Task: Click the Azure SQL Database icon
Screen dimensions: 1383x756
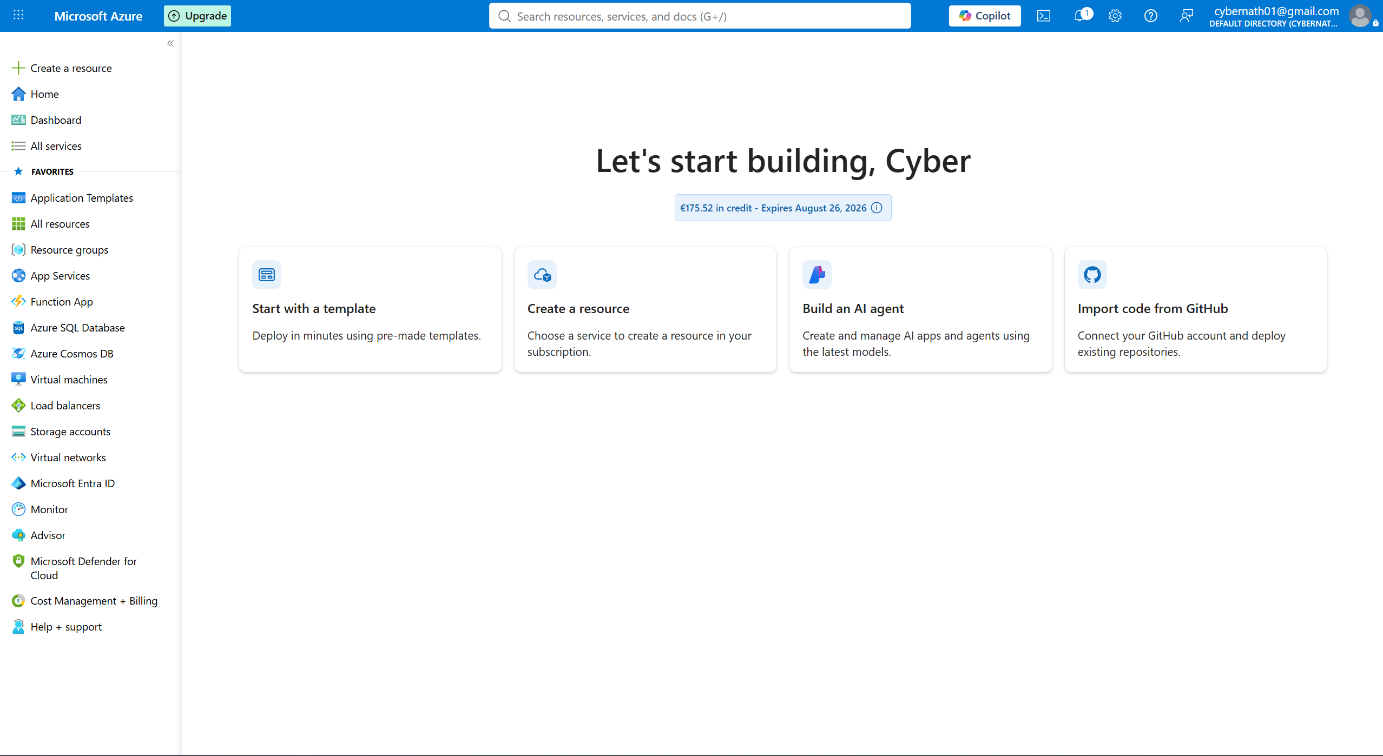Action: click(x=18, y=328)
